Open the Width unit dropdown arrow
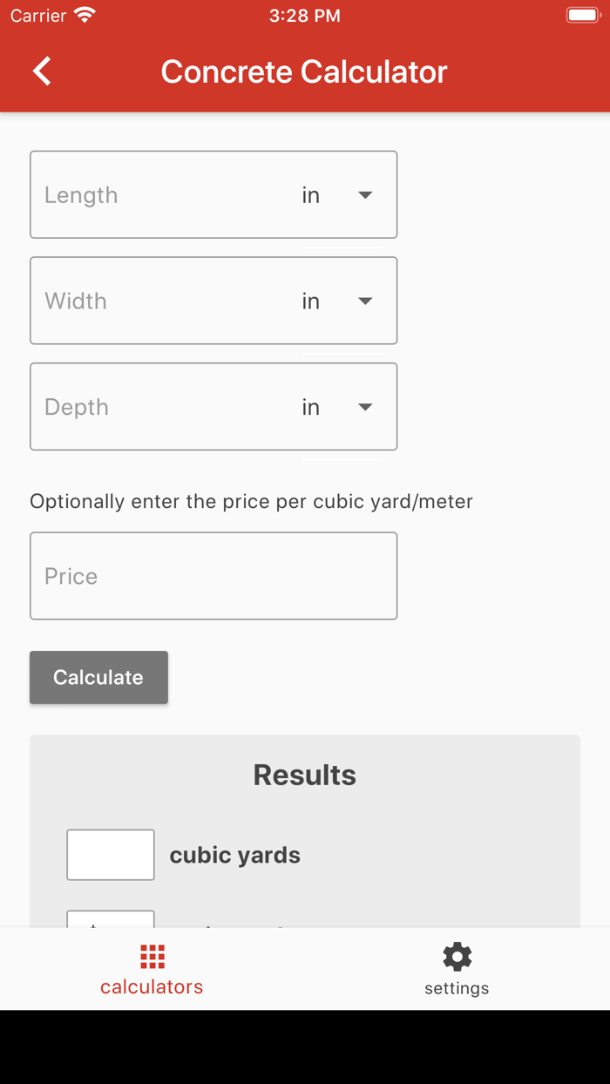 coord(364,301)
